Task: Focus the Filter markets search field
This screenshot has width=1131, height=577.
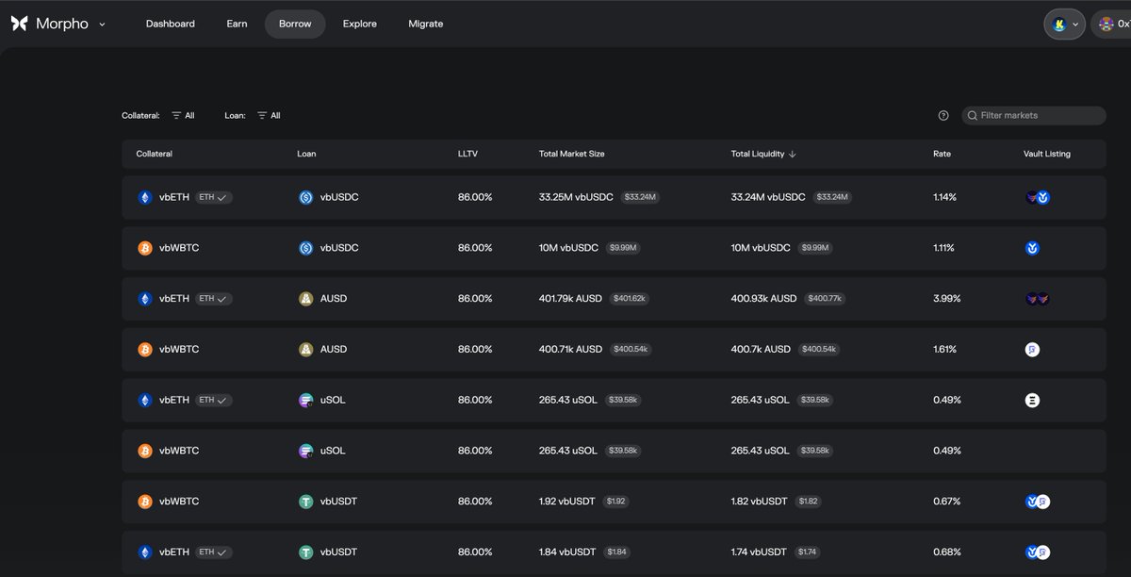Action: click(1037, 115)
